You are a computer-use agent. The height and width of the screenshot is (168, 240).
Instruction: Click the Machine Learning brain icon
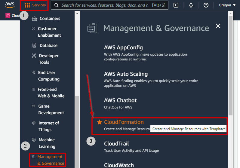click(34, 140)
